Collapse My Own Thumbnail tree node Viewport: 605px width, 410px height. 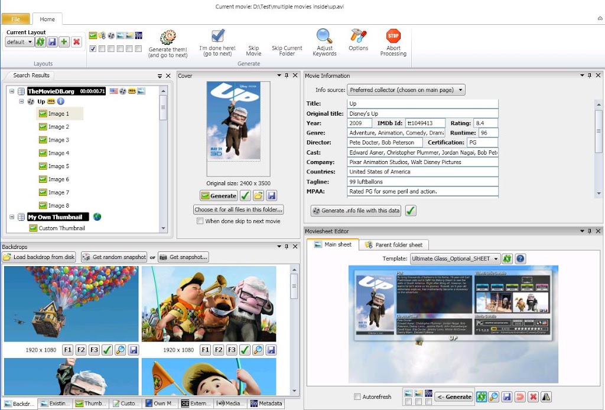tap(12, 217)
